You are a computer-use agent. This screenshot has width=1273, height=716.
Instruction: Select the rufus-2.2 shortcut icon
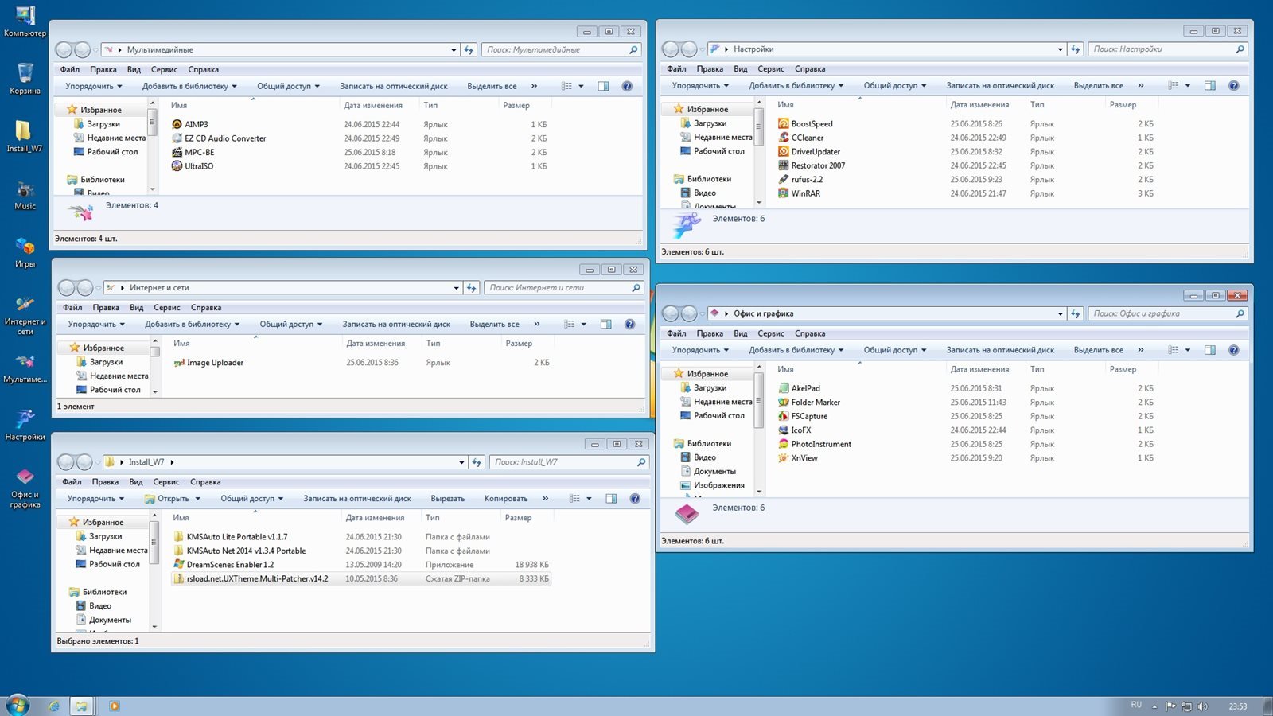[x=783, y=179]
